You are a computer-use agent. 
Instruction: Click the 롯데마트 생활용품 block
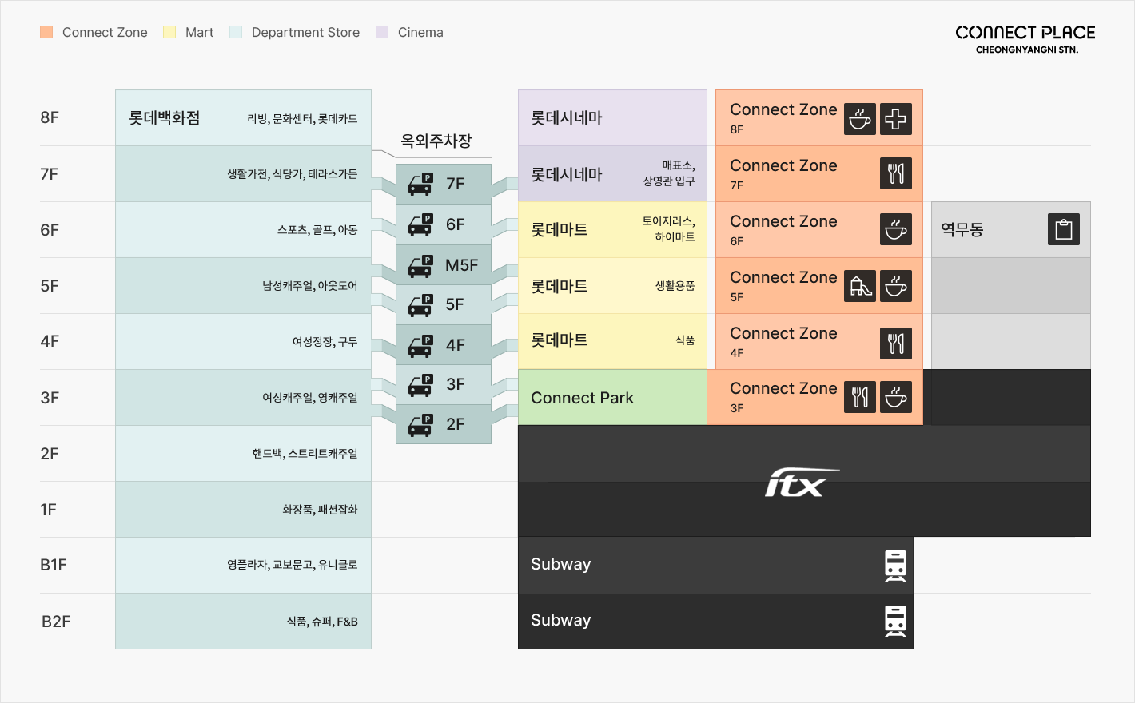pyautogui.click(x=612, y=285)
